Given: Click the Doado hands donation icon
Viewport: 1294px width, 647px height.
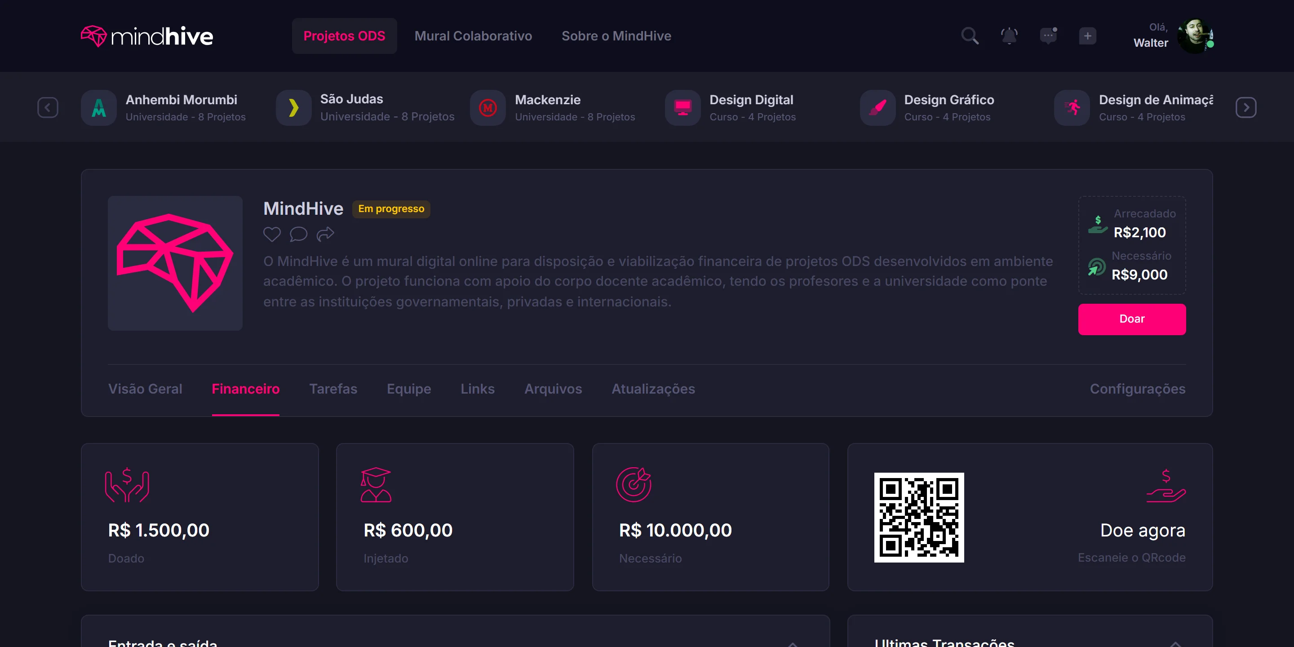Looking at the screenshot, I should 127,485.
